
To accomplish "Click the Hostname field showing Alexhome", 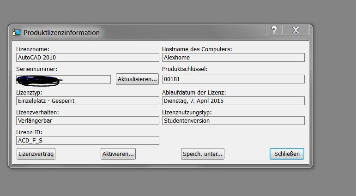I will [x=233, y=57].
